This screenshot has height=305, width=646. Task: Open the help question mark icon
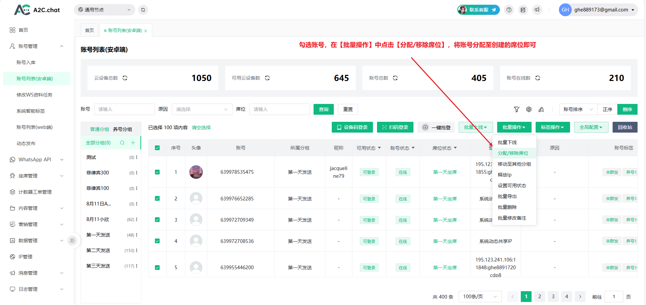point(509,10)
